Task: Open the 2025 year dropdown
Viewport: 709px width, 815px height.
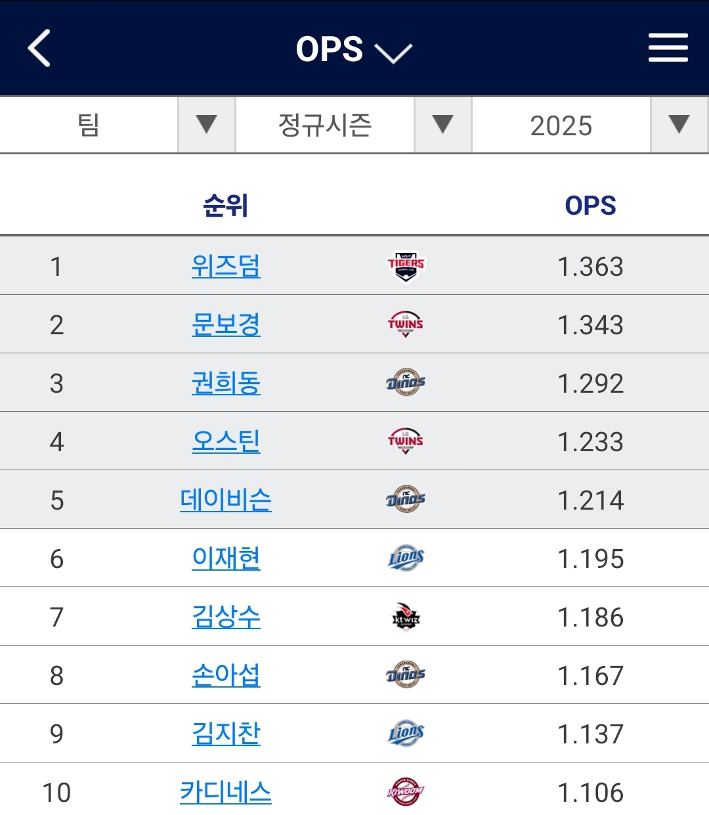Action: click(590, 125)
